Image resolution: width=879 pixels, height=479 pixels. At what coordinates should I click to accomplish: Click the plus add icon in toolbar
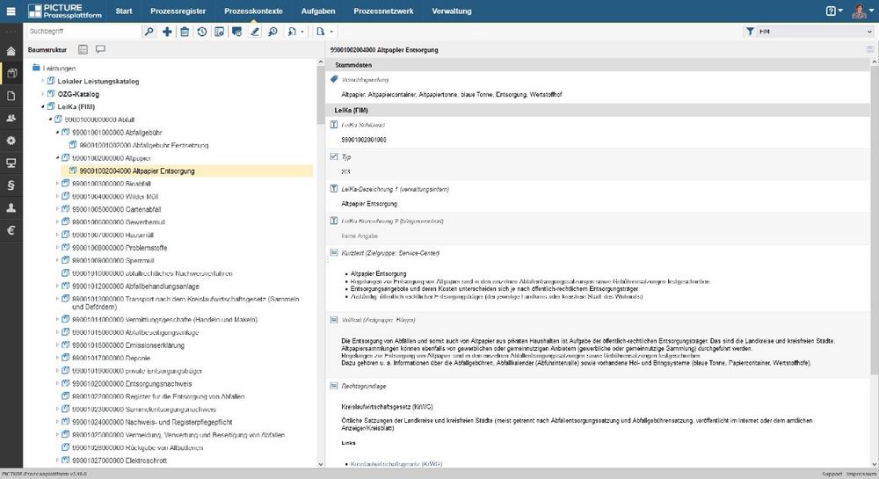pyautogui.click(x=167, y=32)
